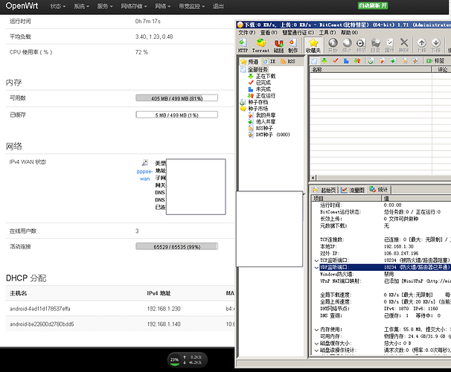Open the 状态 dropdown in OpenWrt navbar
Screen dimensions: 451x372
(x=58, y=7)
